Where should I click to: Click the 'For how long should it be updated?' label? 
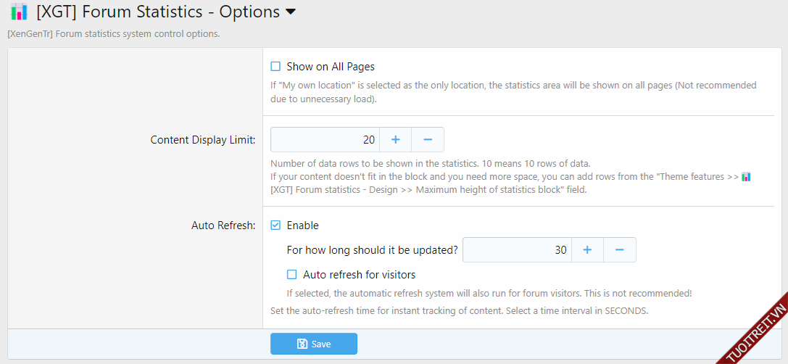coord(373,250)
